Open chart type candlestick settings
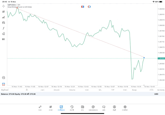 tap(4, 12)
